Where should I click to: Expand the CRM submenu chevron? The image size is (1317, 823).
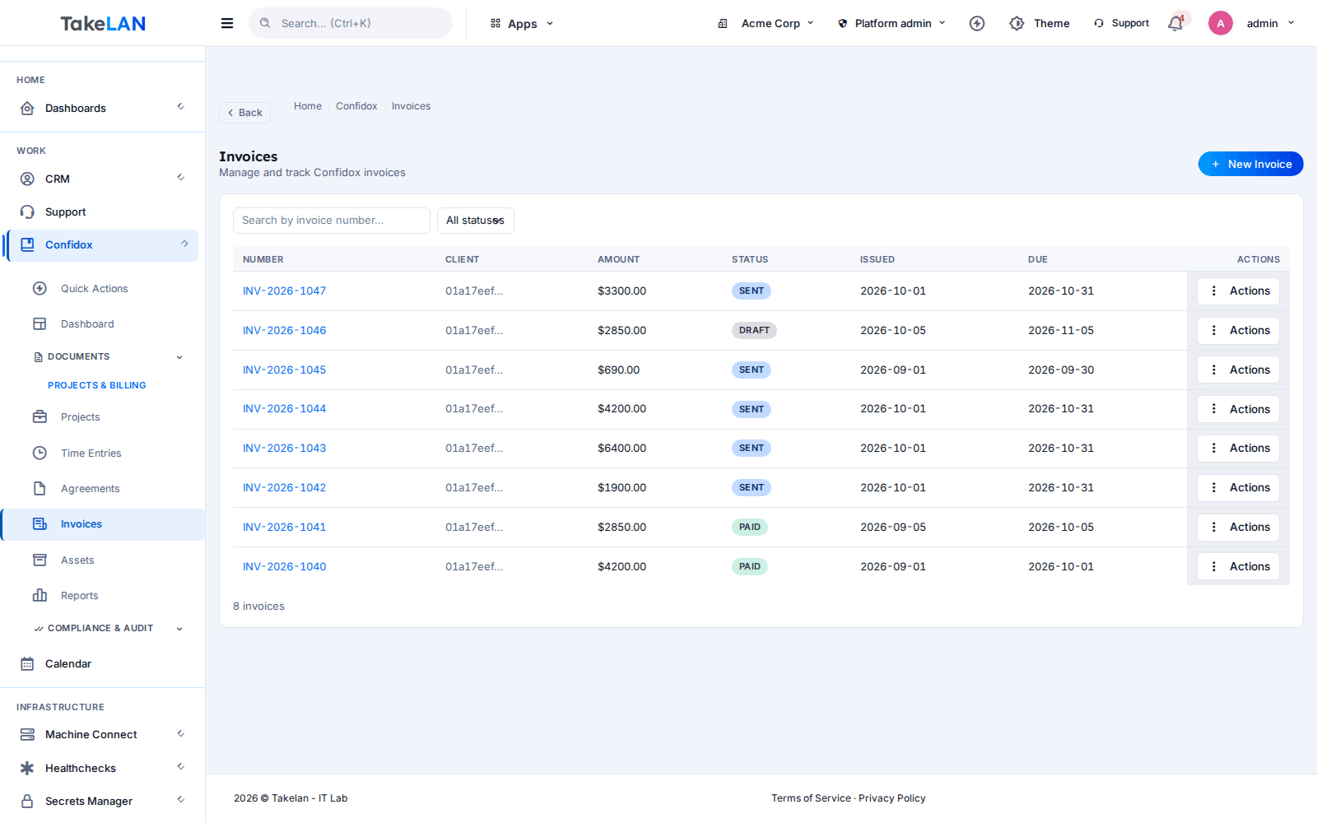181,178
